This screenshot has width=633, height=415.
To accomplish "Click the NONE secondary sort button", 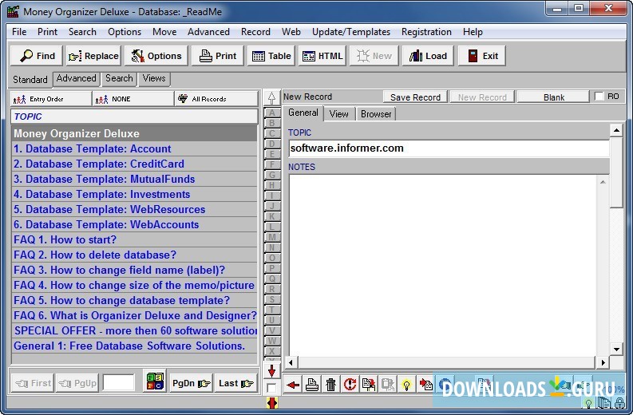I will point(133,99).
